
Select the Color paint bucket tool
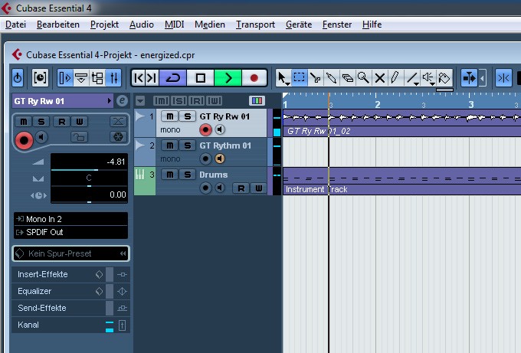(444, 78)
